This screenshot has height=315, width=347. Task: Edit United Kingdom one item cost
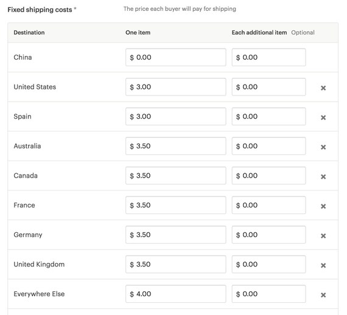click(x=176, y=265)
